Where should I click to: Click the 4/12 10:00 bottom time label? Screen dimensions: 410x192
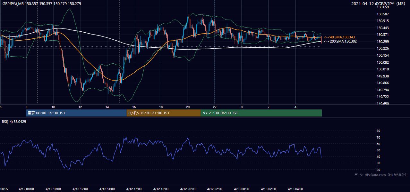coord(53,189)
